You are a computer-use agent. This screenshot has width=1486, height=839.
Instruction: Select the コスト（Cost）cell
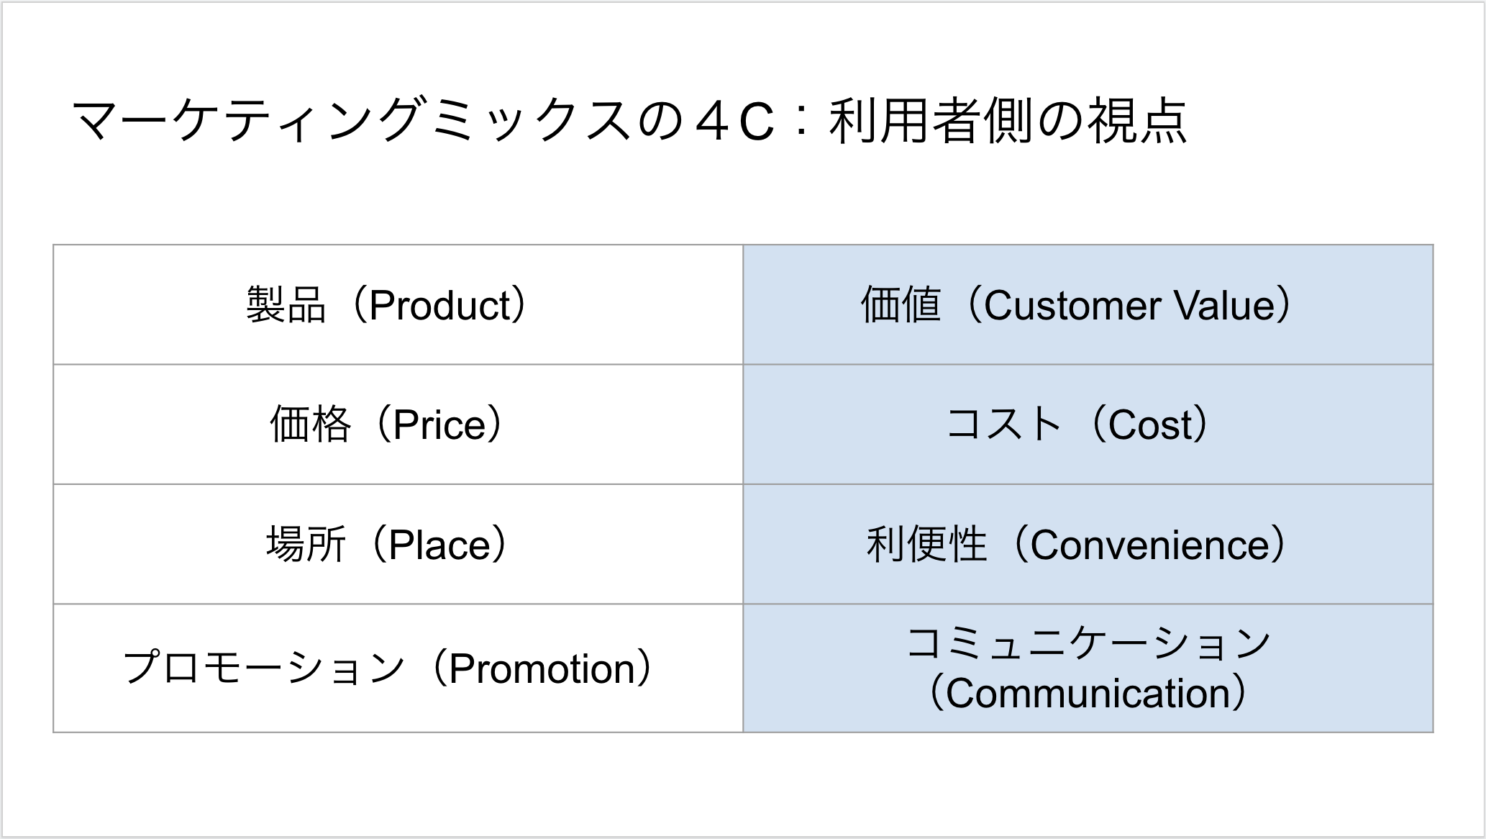[x=1088, y=425]
